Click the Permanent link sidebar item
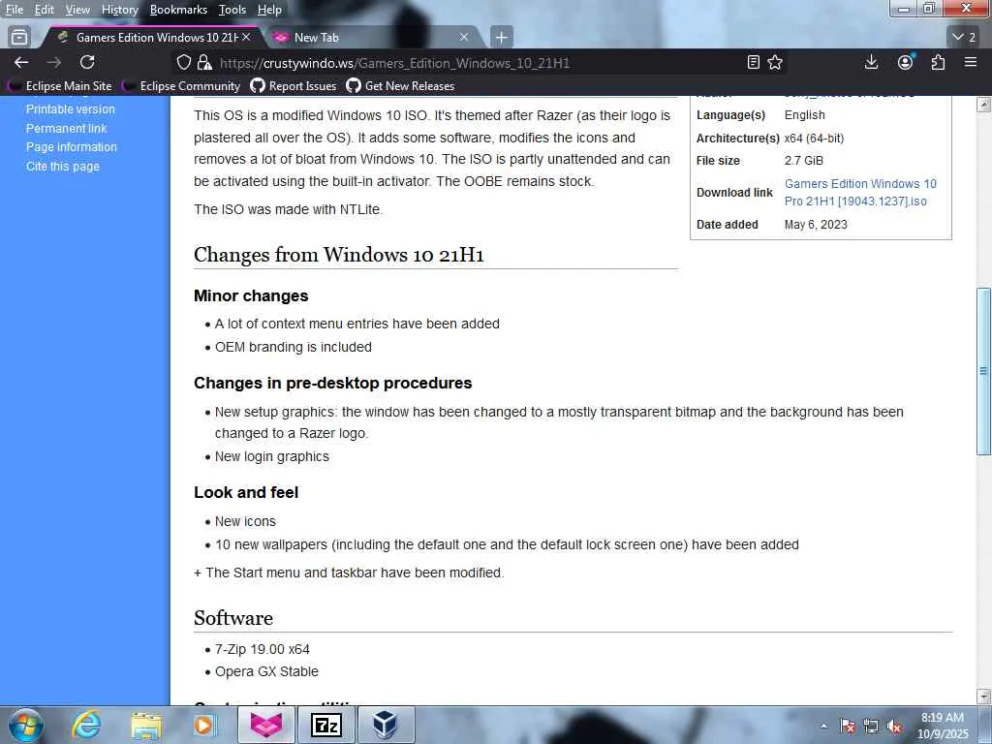The height and width of the screenshot is (744, 992). click(x=67, y=128)
